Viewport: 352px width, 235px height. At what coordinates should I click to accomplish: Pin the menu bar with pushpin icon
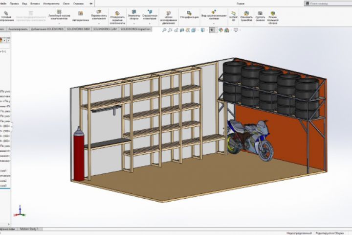tap(91, 3)
